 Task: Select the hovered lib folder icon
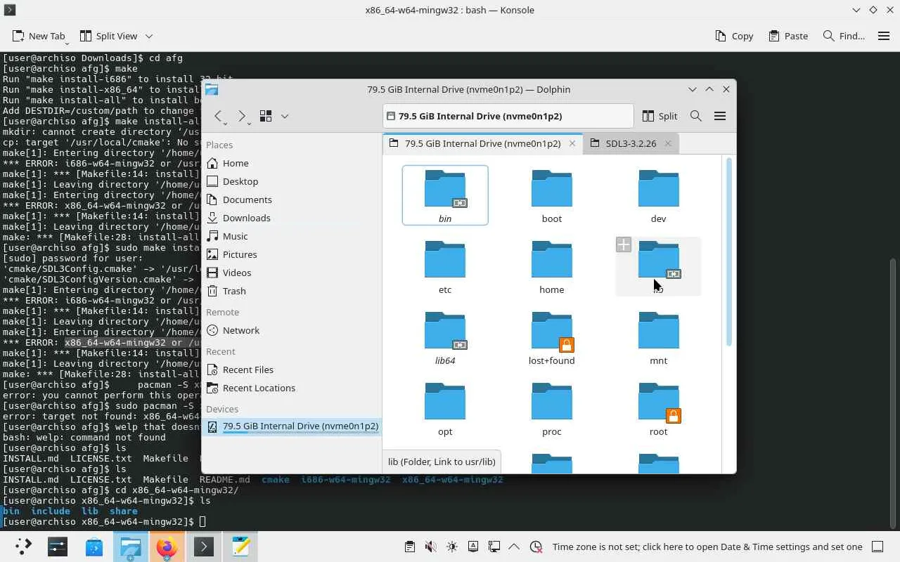(659, 260)
